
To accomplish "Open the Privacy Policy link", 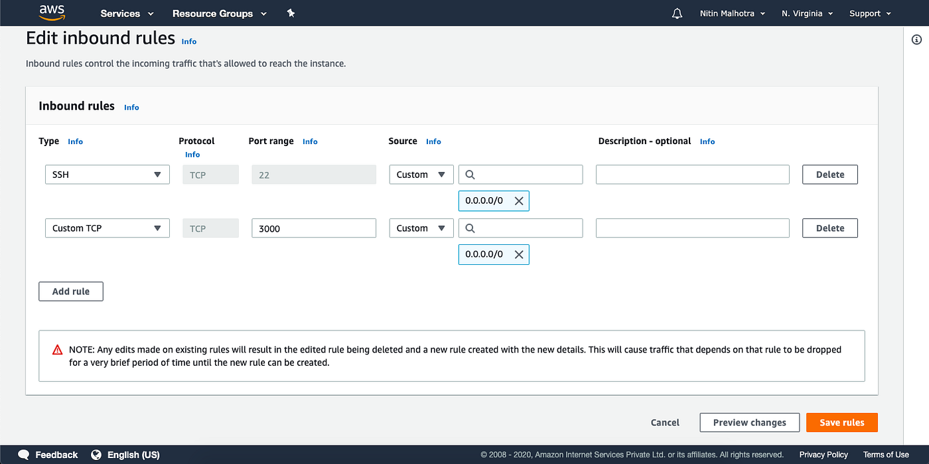I will point(823,455).
